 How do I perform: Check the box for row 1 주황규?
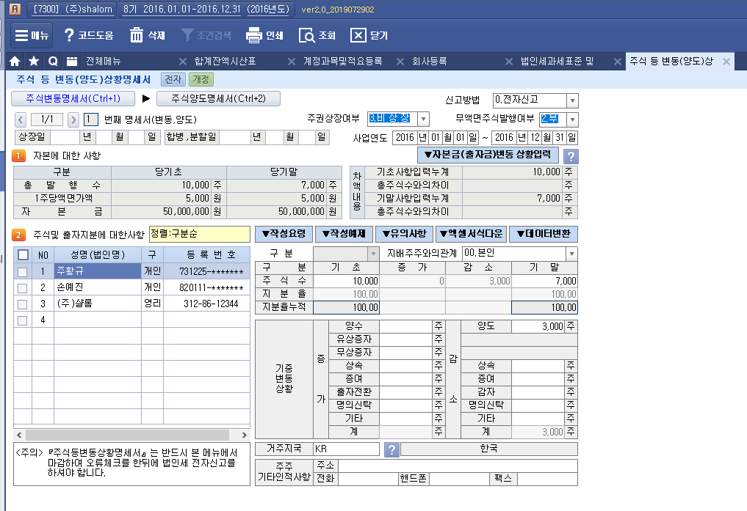[x=23, y=271]
